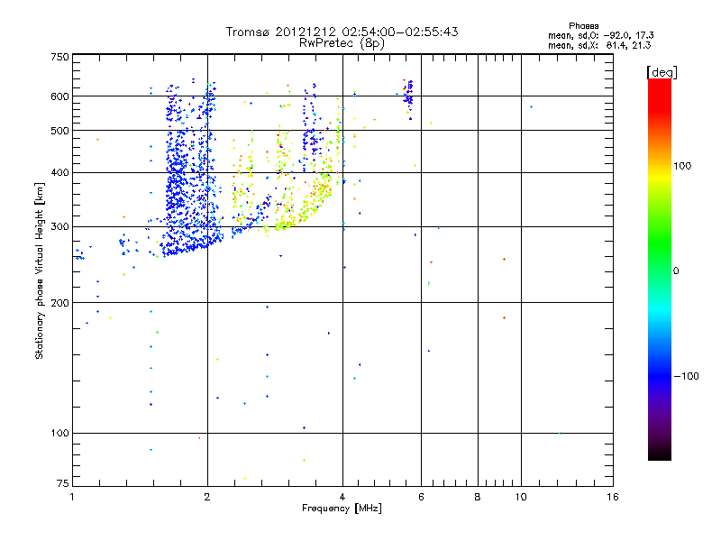Click the plot title 'Tromsø 20121212 02:54:00-02:55:43'
The image size is (721, 541).
342,32
